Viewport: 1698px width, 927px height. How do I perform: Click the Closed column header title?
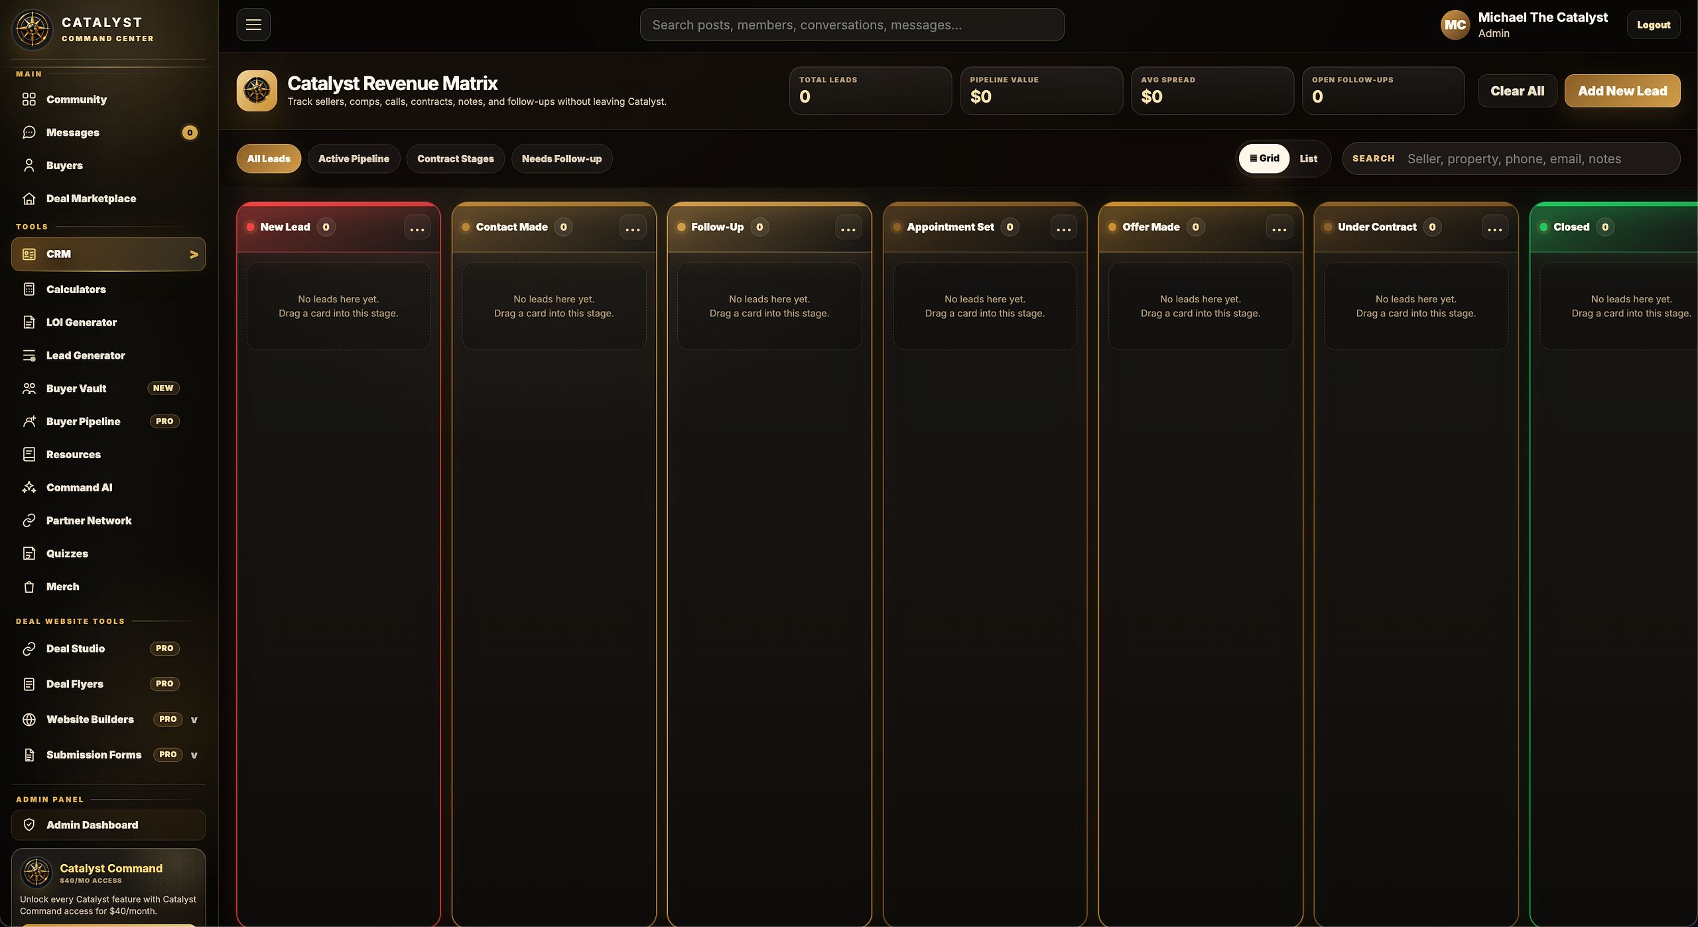(1571, 227)
